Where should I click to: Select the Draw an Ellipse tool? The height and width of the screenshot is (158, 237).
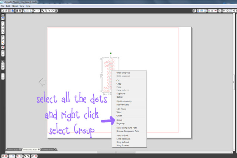coord(3,33)
